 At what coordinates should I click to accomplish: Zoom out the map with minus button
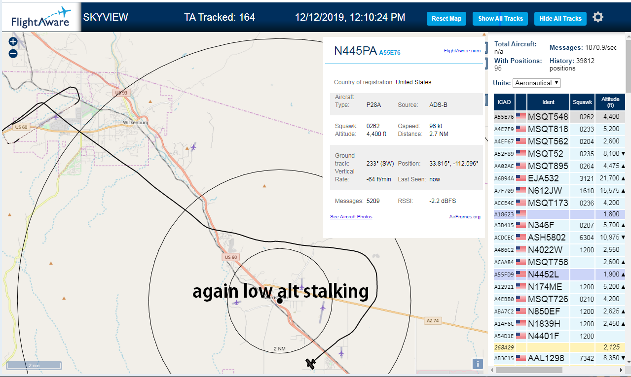[13, 54]
